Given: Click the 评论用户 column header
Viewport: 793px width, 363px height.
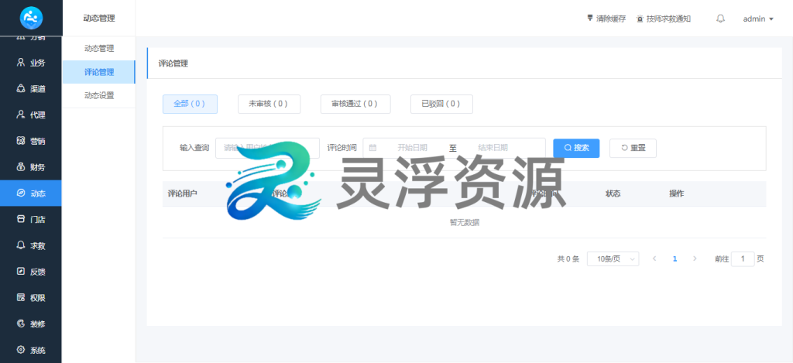Looking at the screenshot, I should [183, 193].
